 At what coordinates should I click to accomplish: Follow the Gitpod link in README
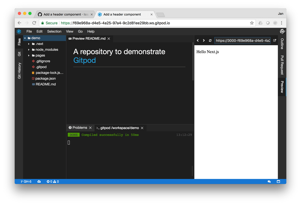84,60
